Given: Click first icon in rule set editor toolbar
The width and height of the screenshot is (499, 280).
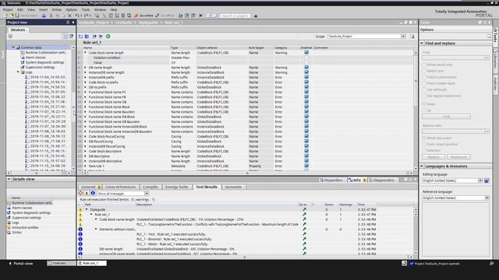Looking at the screenshot, I should (80, 37).
